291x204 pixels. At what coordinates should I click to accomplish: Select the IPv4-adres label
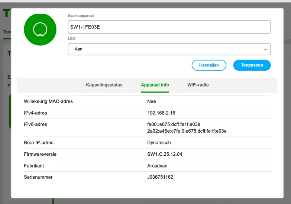[x=35, y=113]
